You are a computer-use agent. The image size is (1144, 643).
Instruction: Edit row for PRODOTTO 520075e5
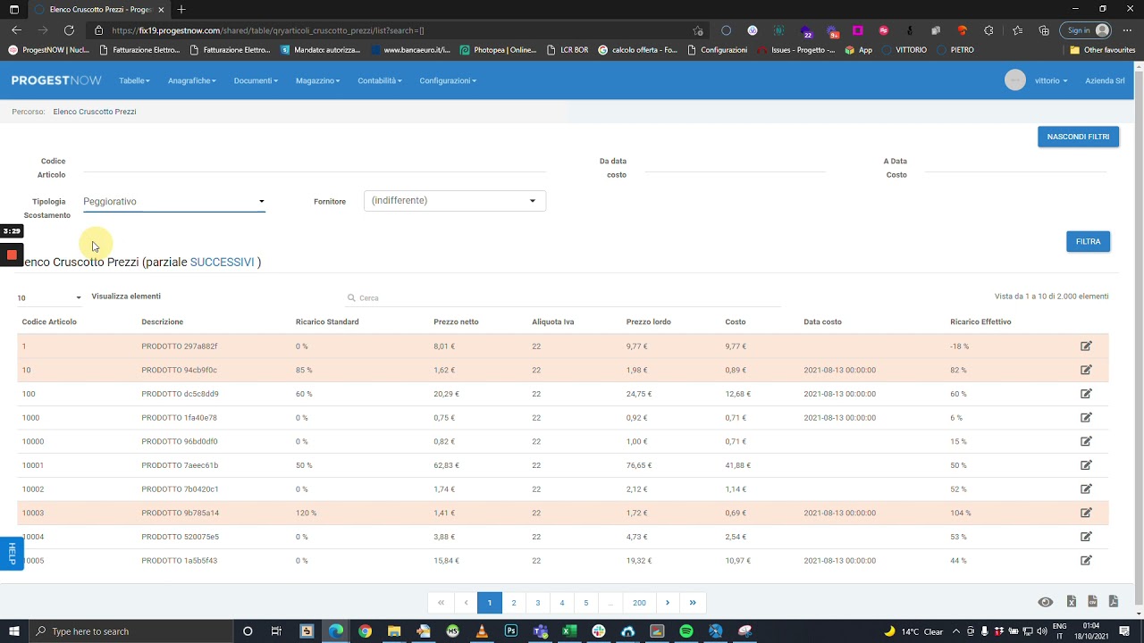tap(1086, 537)
